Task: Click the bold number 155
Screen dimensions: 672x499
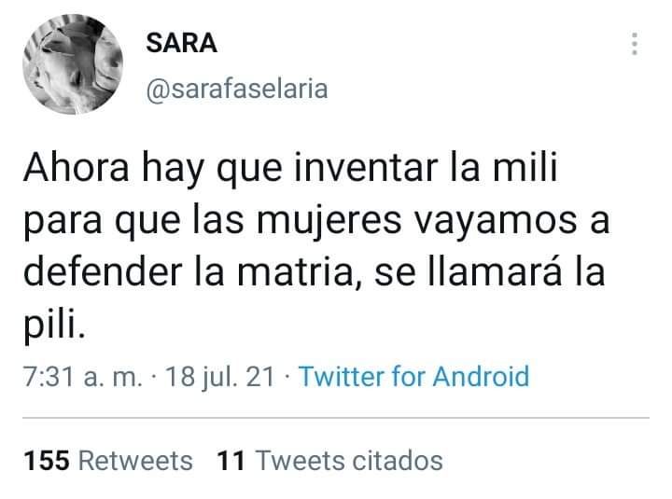Action: [x=47, y=461]
